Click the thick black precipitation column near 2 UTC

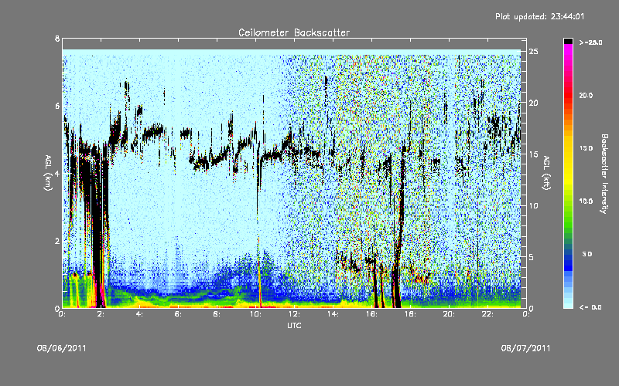98,229
